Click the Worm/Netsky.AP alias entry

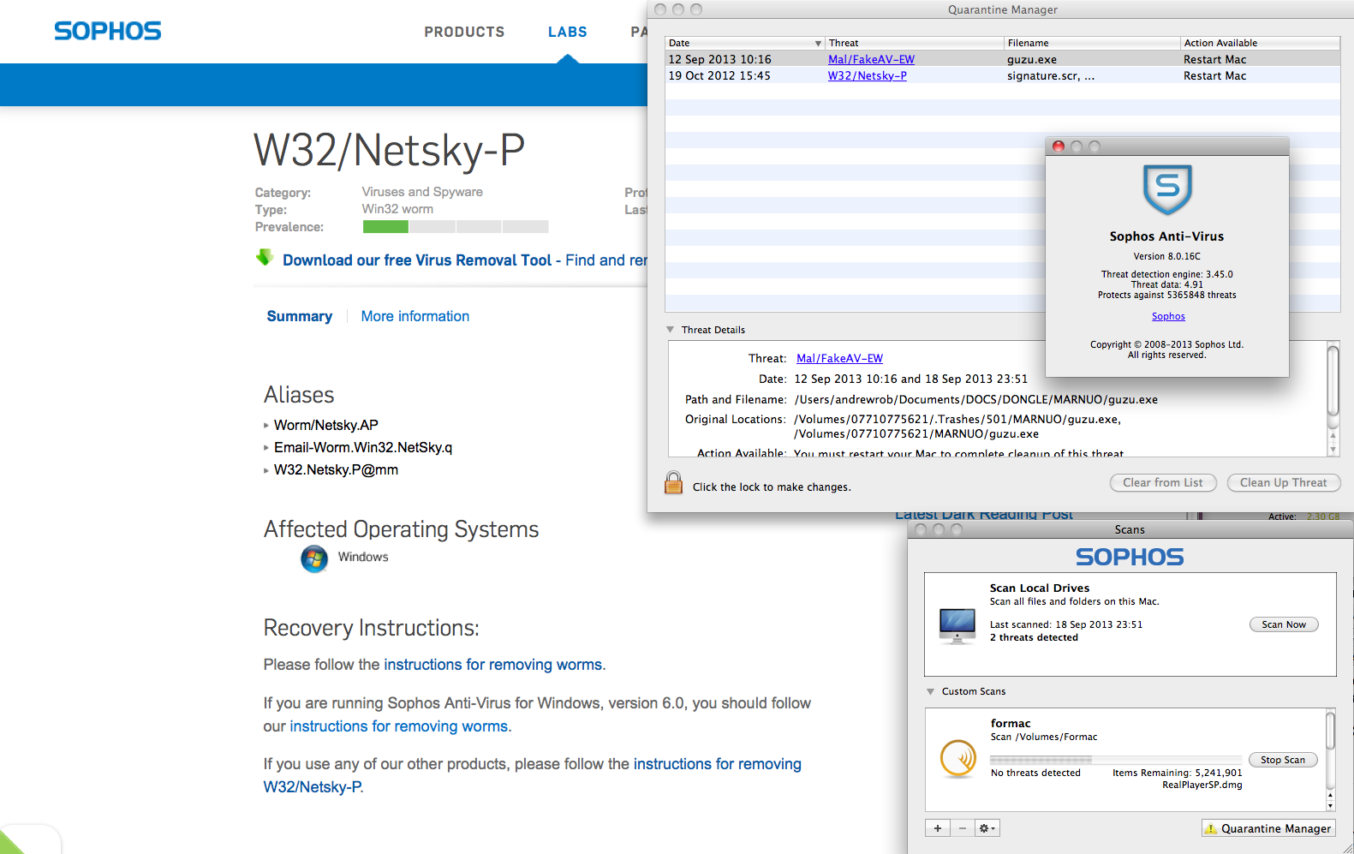(x=325, y=425)
